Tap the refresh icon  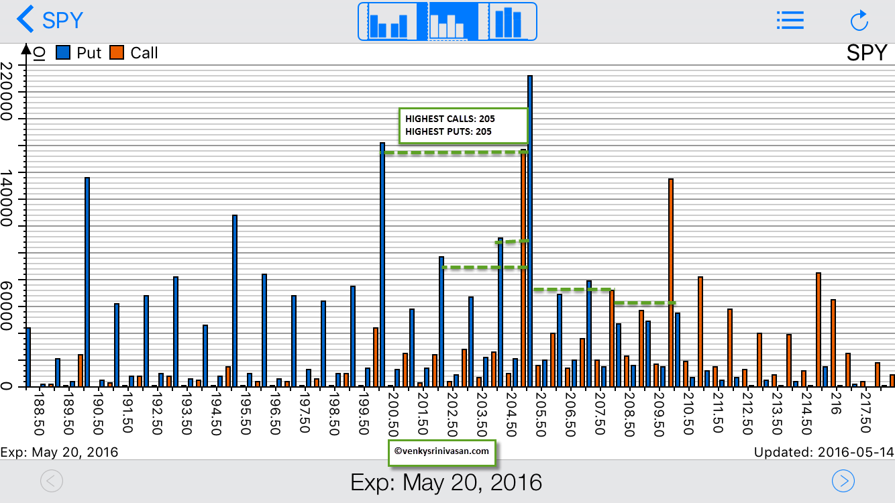click(859, 20)
